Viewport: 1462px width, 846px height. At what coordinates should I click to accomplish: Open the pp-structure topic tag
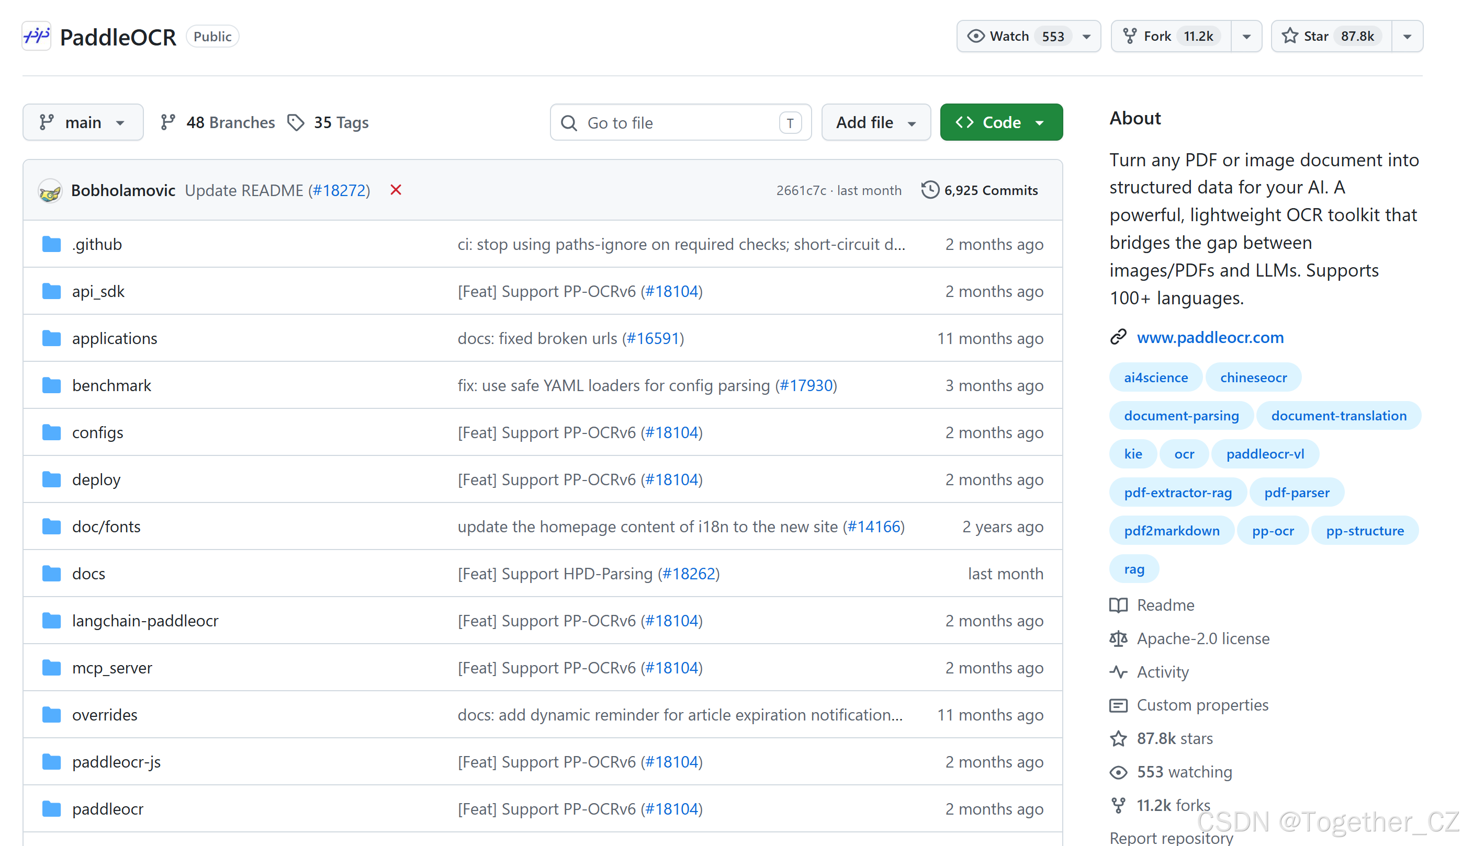[1365, 531]
